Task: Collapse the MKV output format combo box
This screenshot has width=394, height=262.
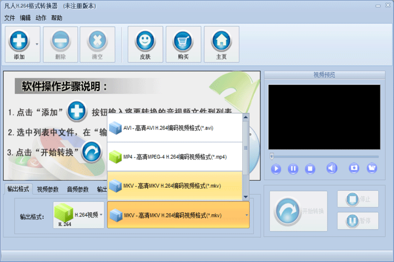Action: 178,215
